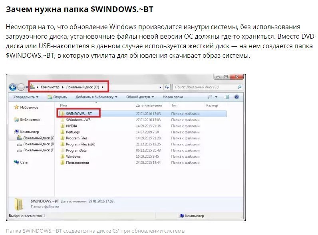Image resolution: width=318 pixels, height=235 pixels.
Task: Click the drive icon in the address bar
Action: [x=32, y=87]
